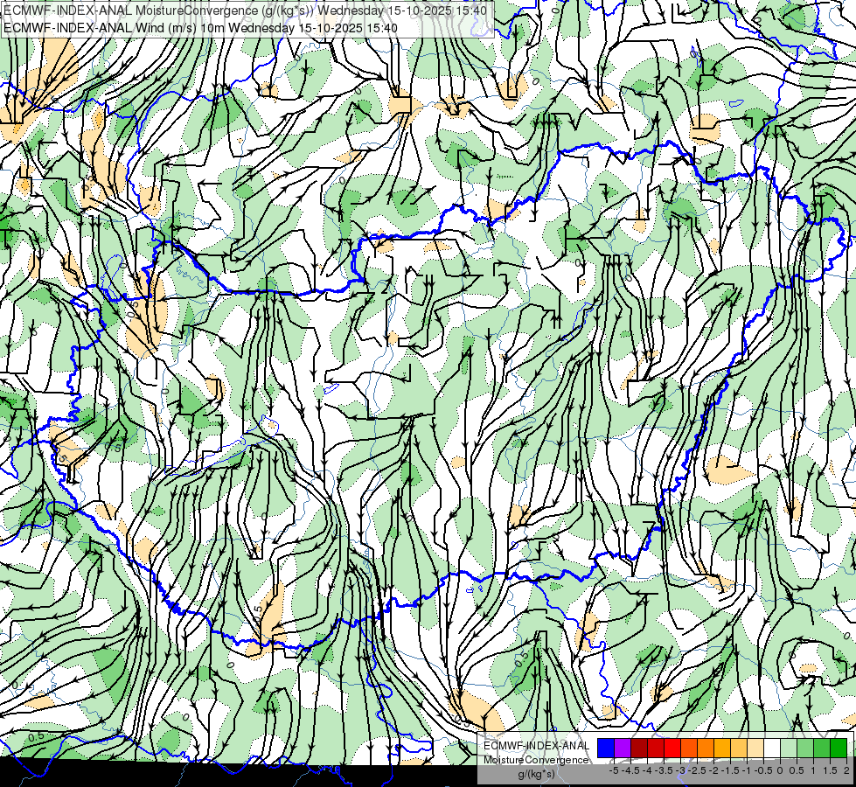This screenshot has height=787, width=856.
Task: Select the green swatch between 1 and 1.5
Action: [822, 749]
